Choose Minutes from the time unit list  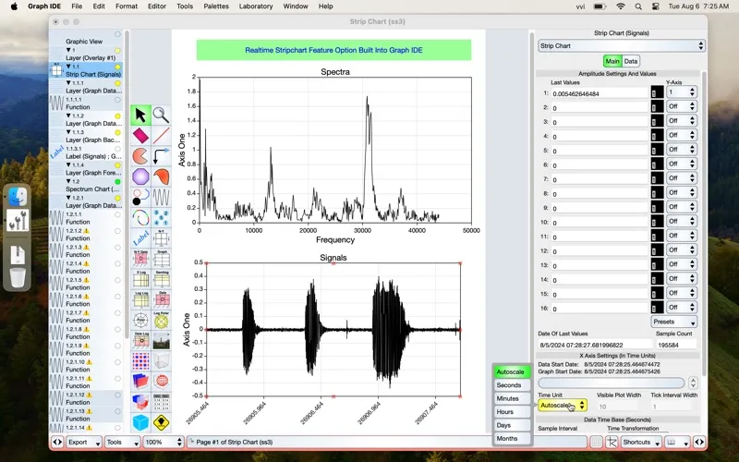509,398
